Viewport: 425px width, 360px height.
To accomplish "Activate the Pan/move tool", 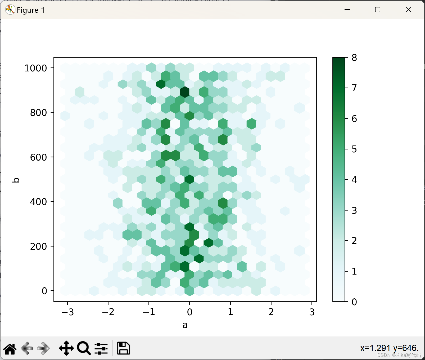I will click(x=66, y=349).
